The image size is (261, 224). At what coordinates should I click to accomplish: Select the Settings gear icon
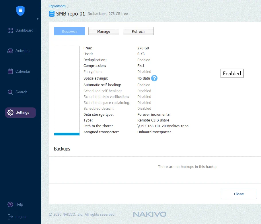pos(10,113)
